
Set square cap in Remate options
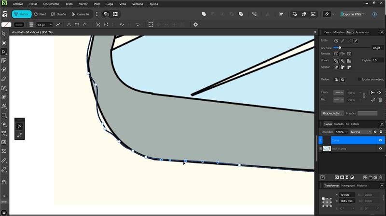click(x=349, y=54)
